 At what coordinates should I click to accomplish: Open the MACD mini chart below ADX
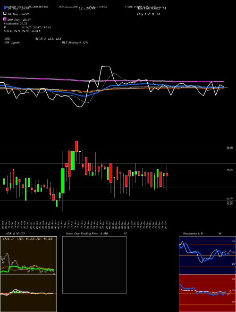pyautogui.click(x=28, y=293)
